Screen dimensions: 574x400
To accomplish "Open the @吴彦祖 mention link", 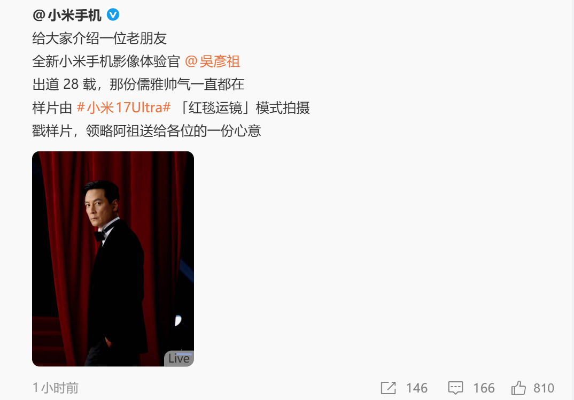I will point(212,61).
